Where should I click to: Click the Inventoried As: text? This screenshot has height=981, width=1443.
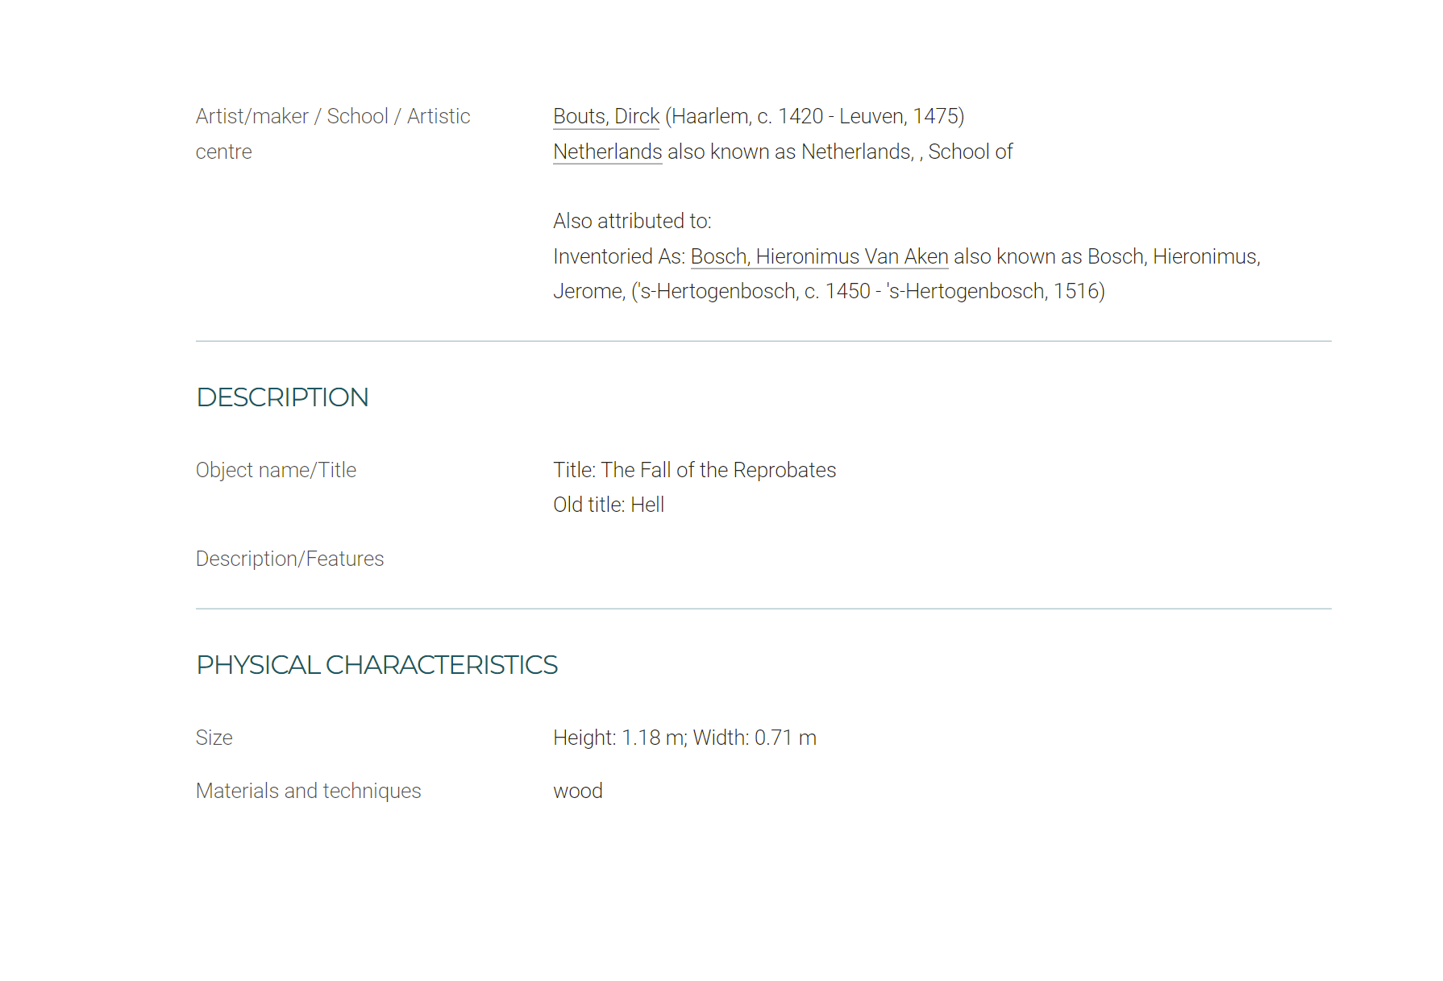coord(619,256)
